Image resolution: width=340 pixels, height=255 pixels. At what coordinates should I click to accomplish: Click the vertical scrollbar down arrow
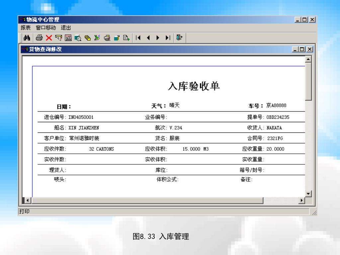(x=308, y=194)
